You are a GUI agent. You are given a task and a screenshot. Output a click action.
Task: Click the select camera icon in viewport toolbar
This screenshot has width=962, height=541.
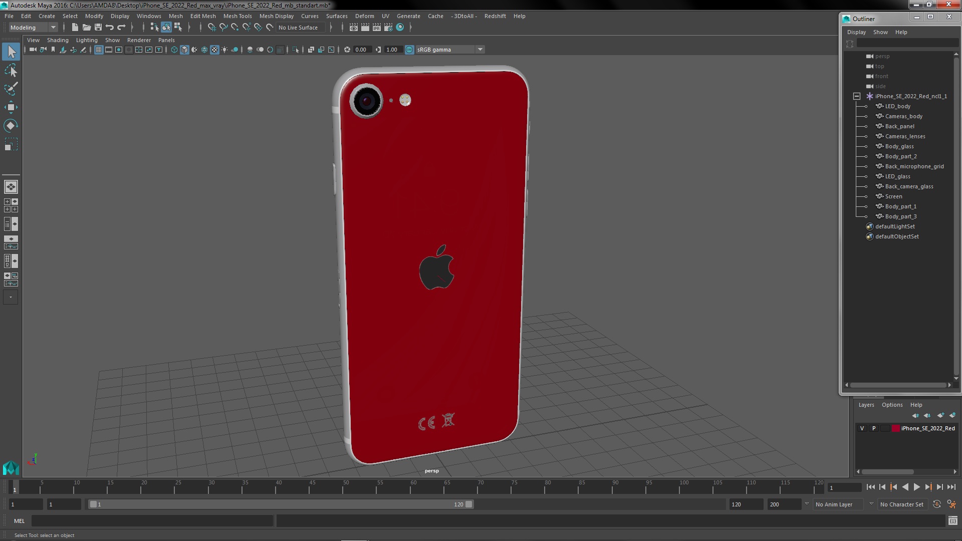pos(33,50)
